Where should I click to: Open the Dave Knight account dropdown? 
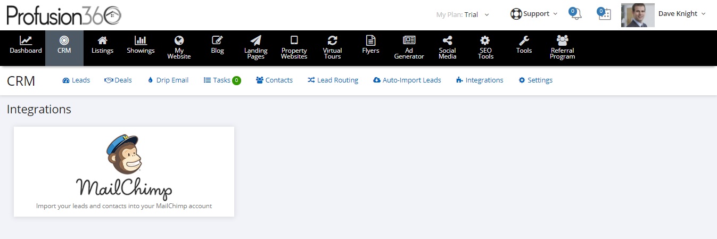point(664,14)
